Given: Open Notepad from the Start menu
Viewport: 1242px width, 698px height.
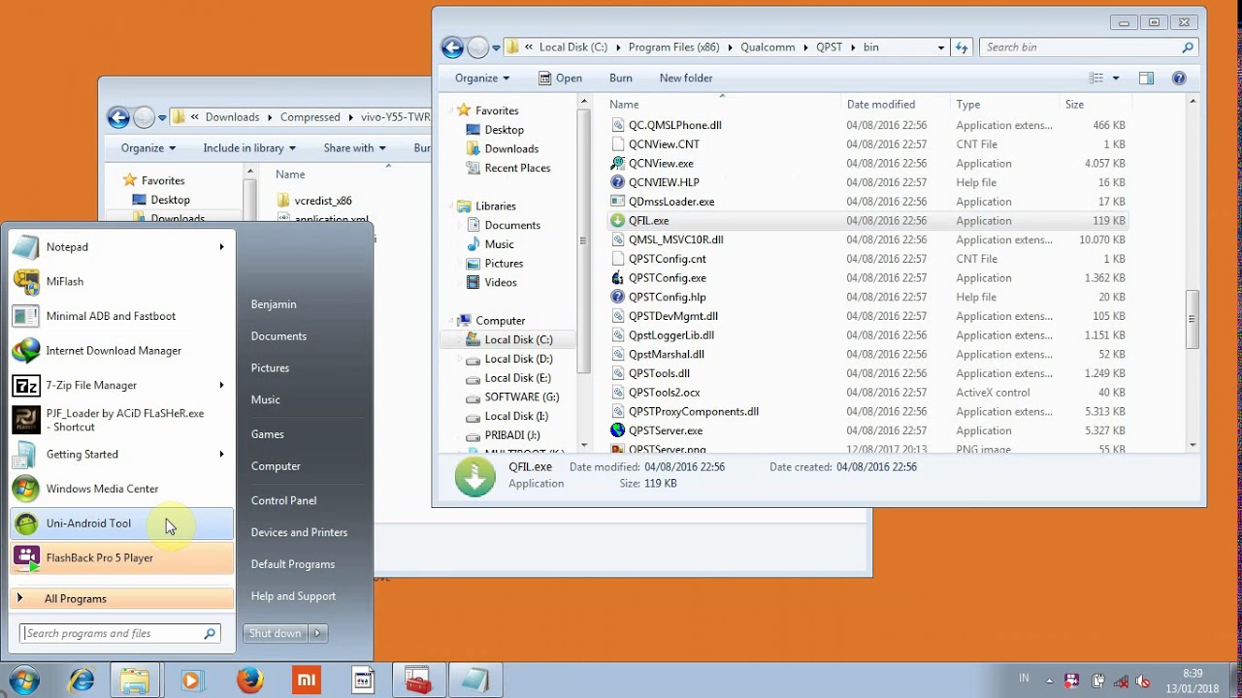Looking at the screenshot, I should (x=121, y=247).
